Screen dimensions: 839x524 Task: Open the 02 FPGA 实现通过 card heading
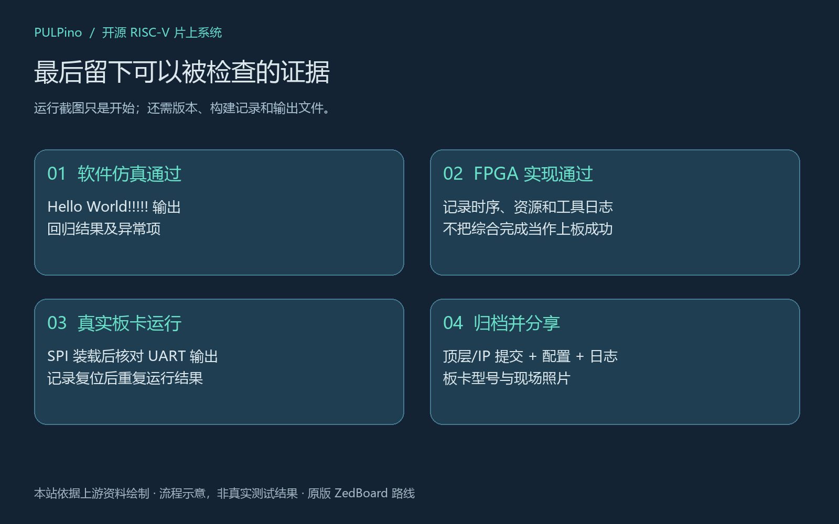click(x=518, y=173)
